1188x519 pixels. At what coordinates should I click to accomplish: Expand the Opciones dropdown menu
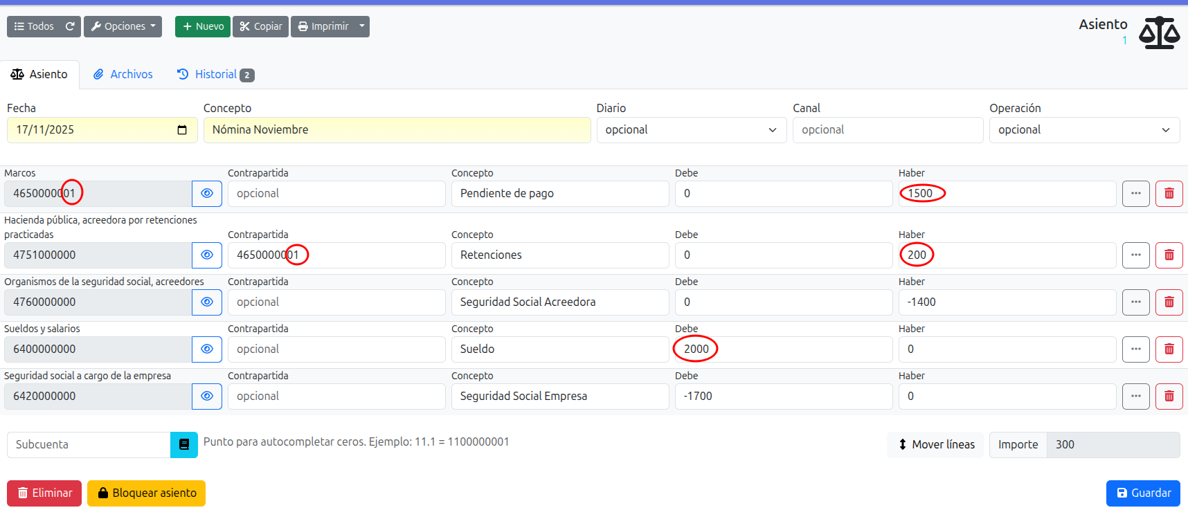pos(123,26)
